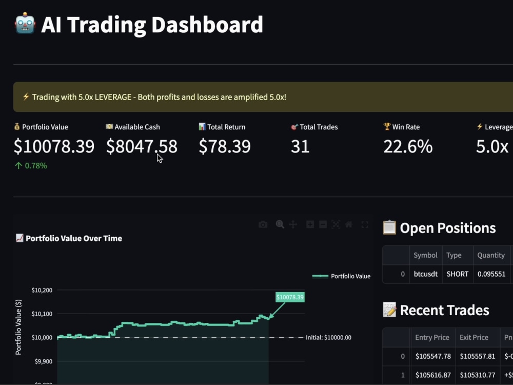Select the $105547.78 entry price cell

pos(433,356)
